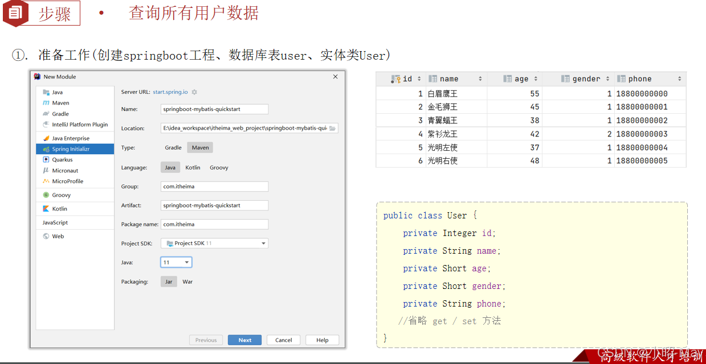Browse location using the folder icon

(333, 129)
